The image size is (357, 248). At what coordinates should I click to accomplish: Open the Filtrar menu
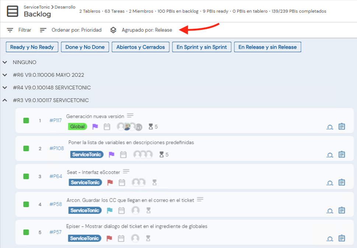pos(19,30)
